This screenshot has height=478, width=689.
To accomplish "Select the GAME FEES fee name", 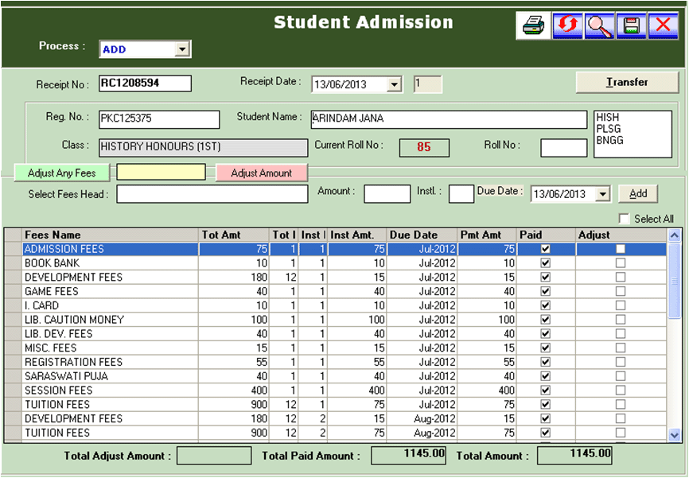I will coord(52,291).
